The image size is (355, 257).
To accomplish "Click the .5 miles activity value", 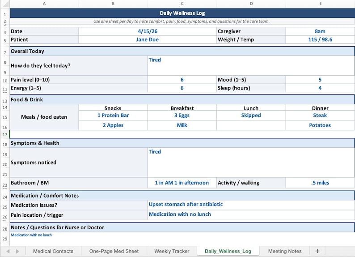I will coord(320,183).
